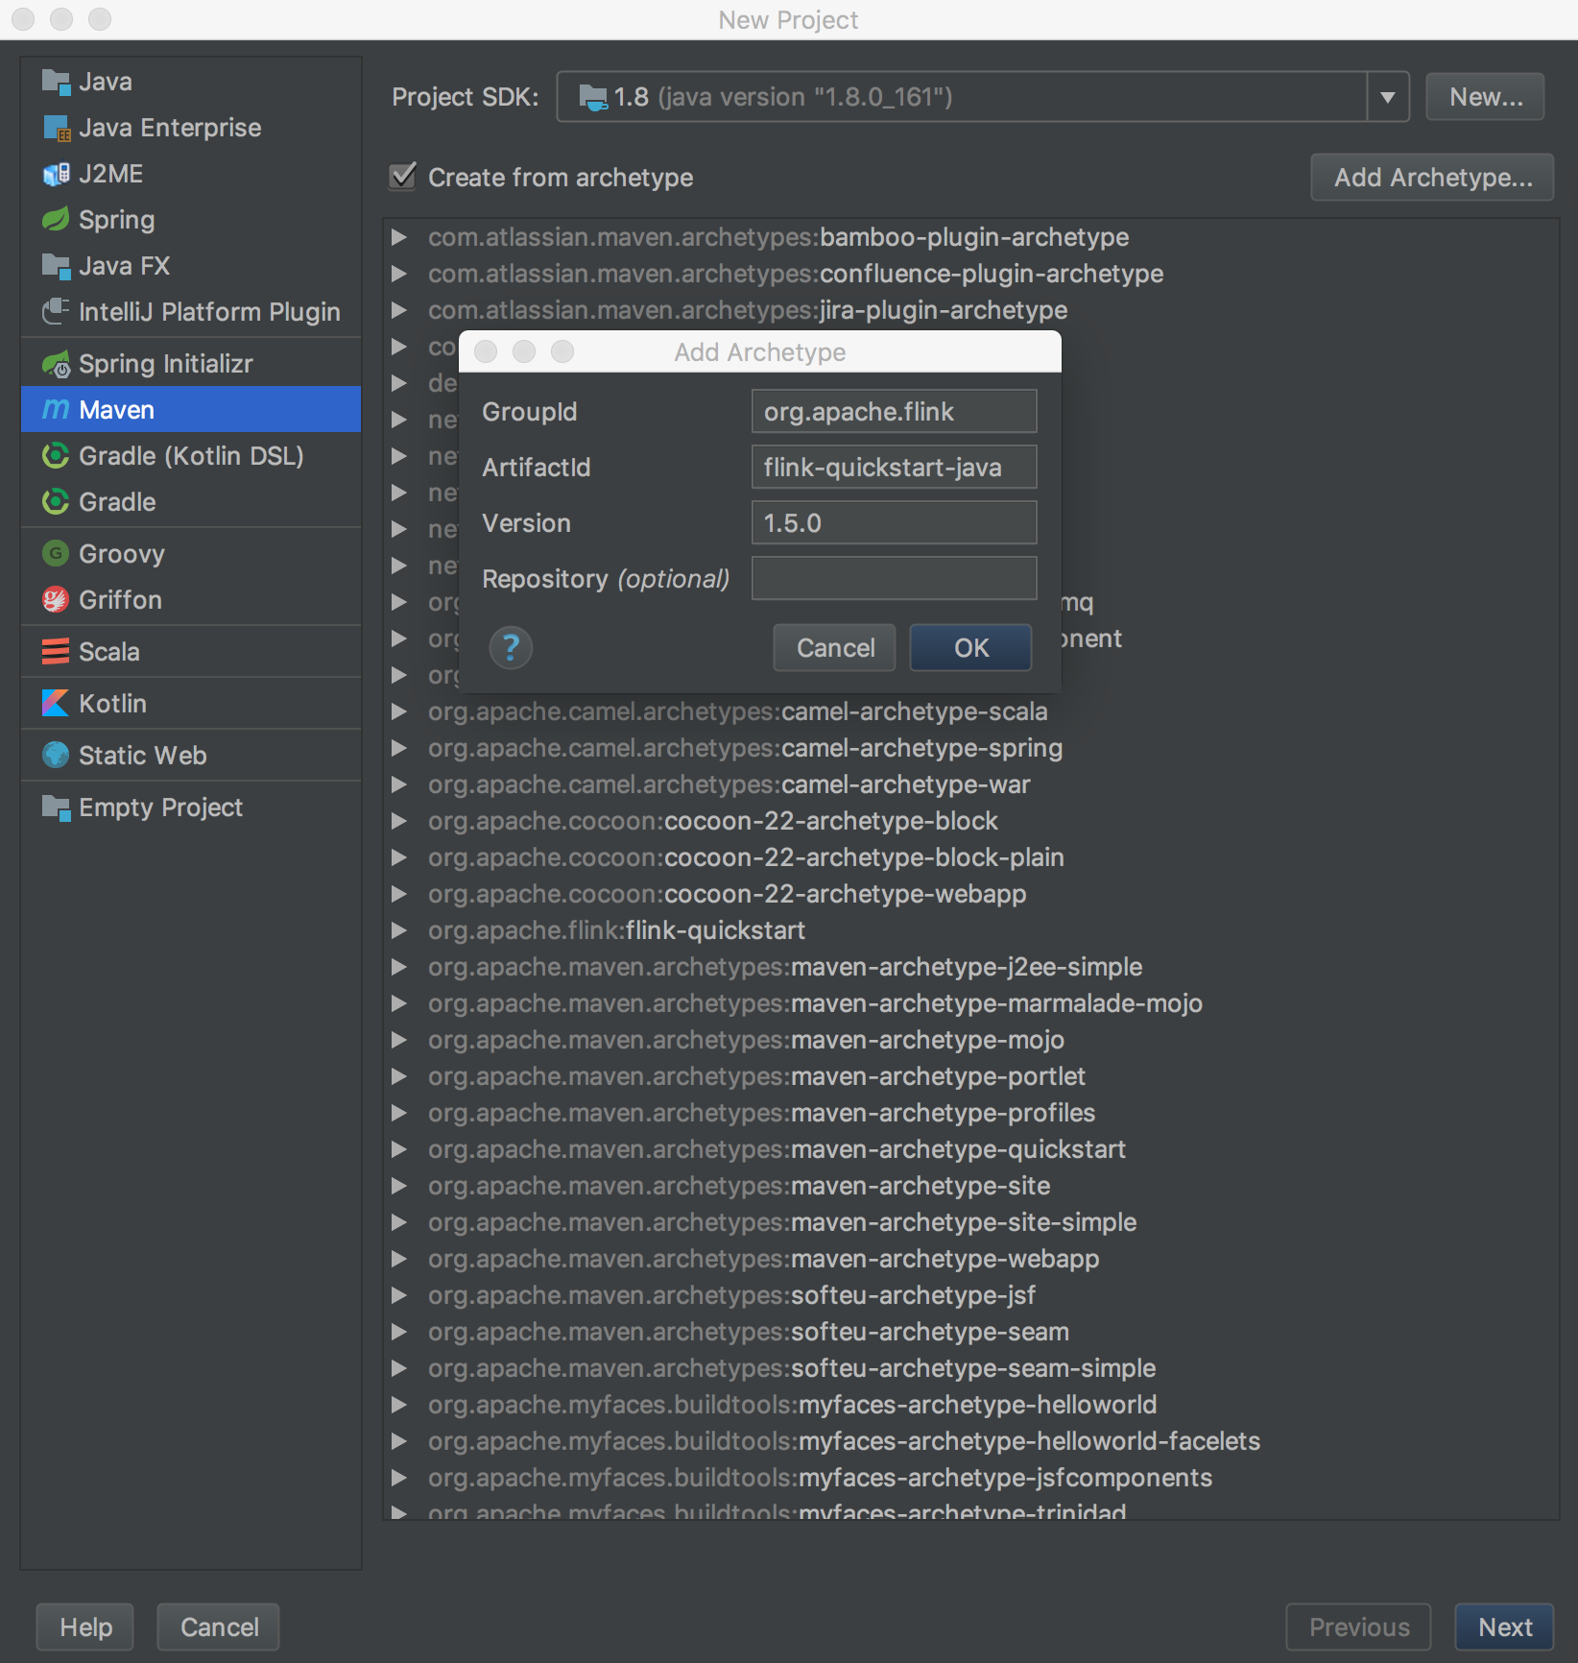This screenshot has width=1578, height=1663.
Task: Click the Version input field
Action: coord(894,523)
